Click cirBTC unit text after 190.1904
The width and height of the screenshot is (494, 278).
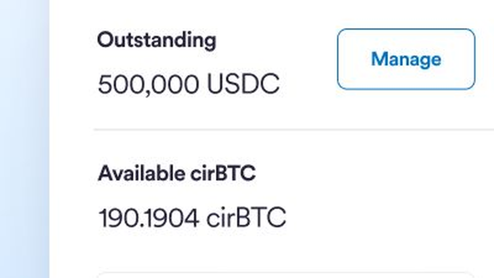click(246, 218)
